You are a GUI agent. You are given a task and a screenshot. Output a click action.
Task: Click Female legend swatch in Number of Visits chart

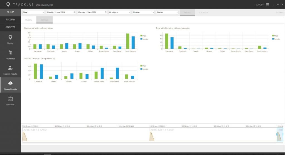[141, 39]
